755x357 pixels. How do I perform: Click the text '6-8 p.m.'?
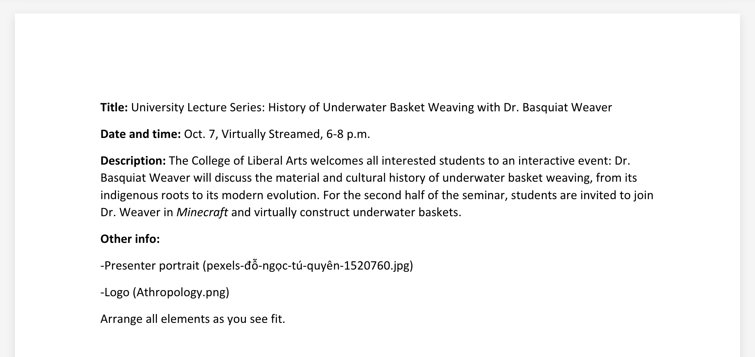(348, 134)
